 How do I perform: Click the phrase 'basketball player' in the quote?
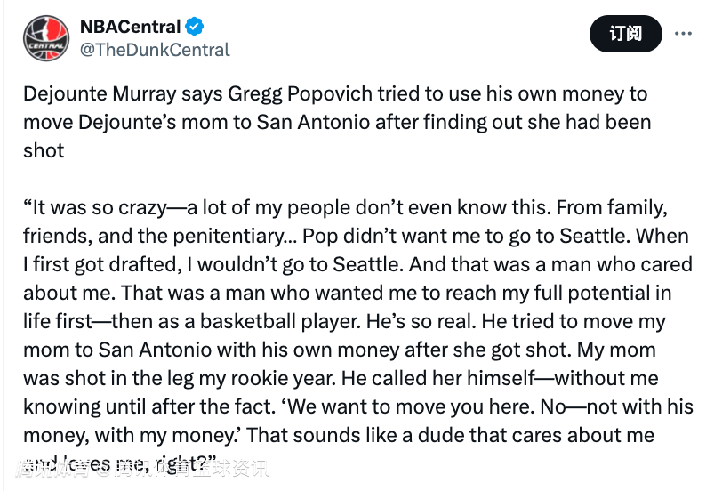coord(280,322)
